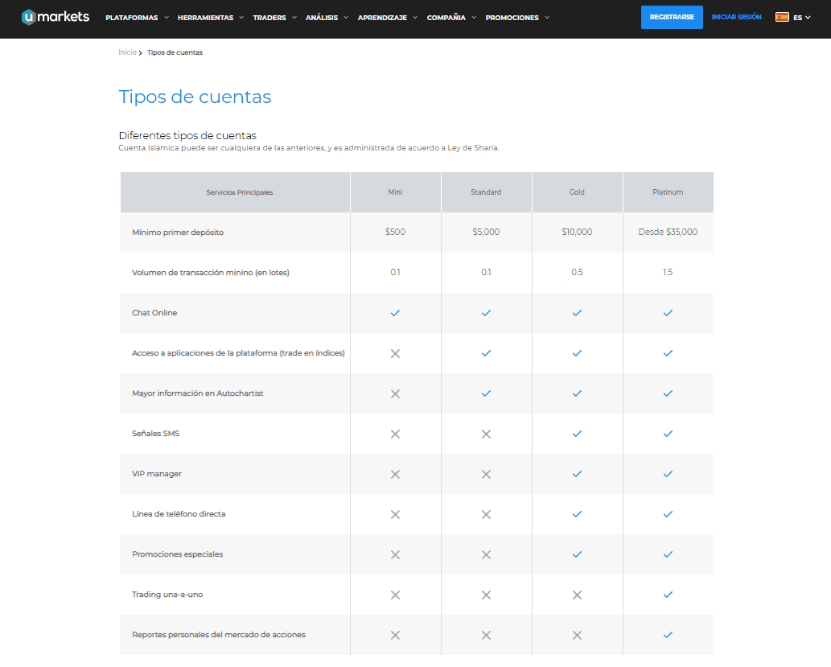Viewport: 831px width, 667px height.
Task: Open the Análisis menu
Action: coord(327,18)
